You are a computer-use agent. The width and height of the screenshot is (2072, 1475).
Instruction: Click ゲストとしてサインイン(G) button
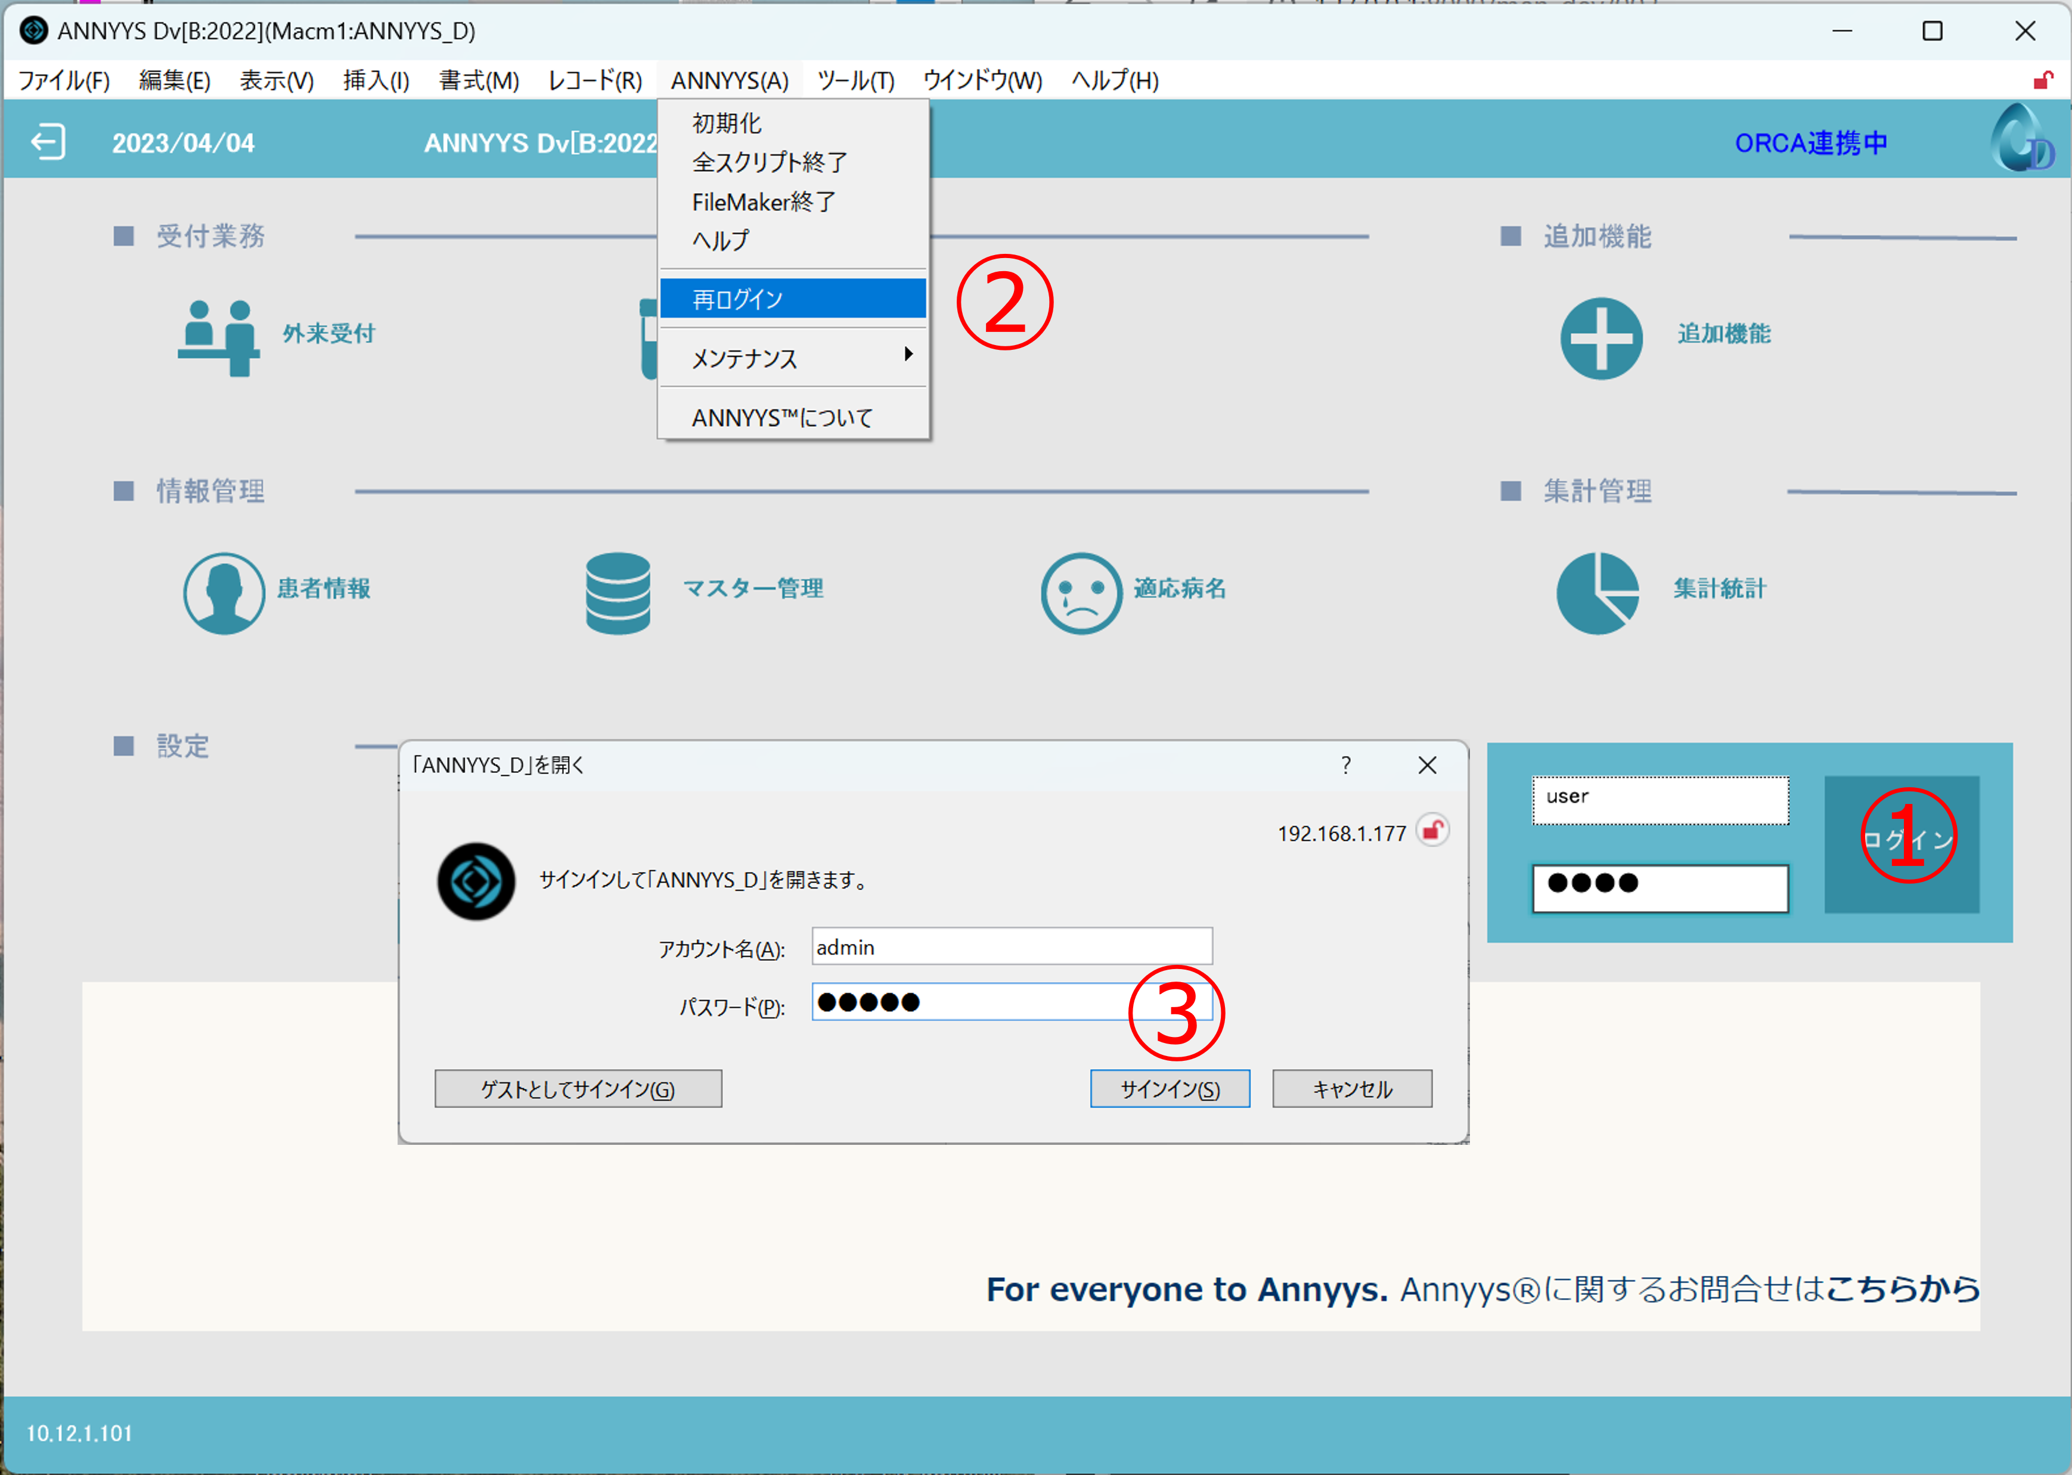[x=578, y=1088]
